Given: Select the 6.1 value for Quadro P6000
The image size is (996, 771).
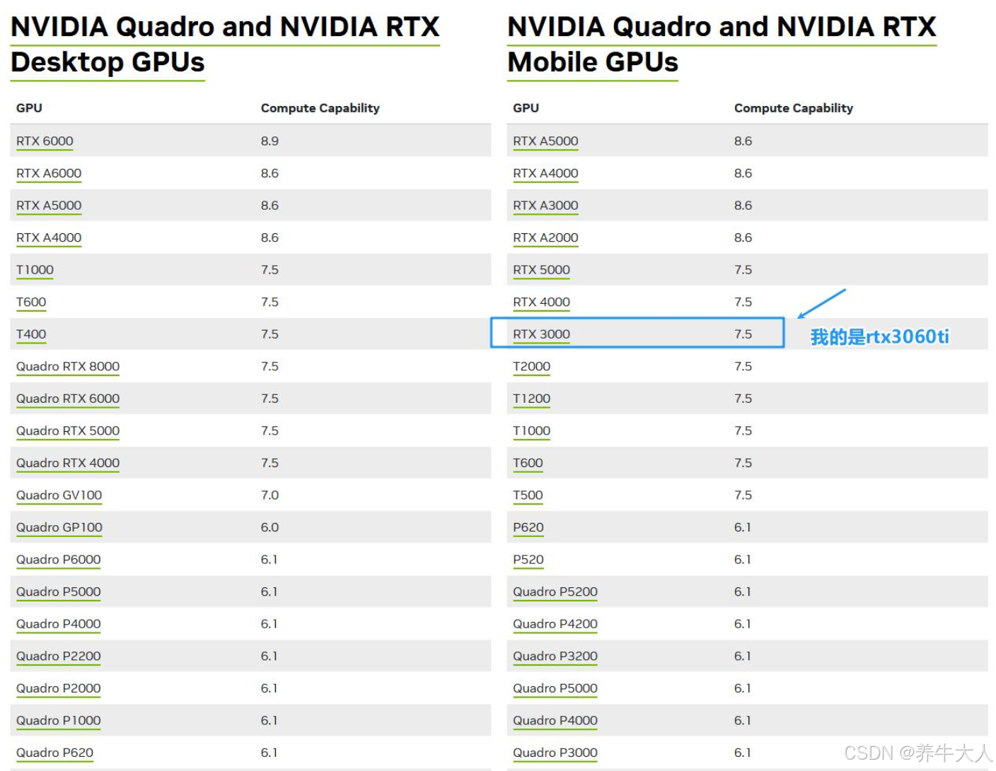Looking at the screenshot, I should coord(269,559).
